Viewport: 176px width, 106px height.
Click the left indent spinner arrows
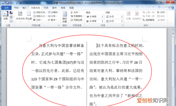[x=102, y=17]
